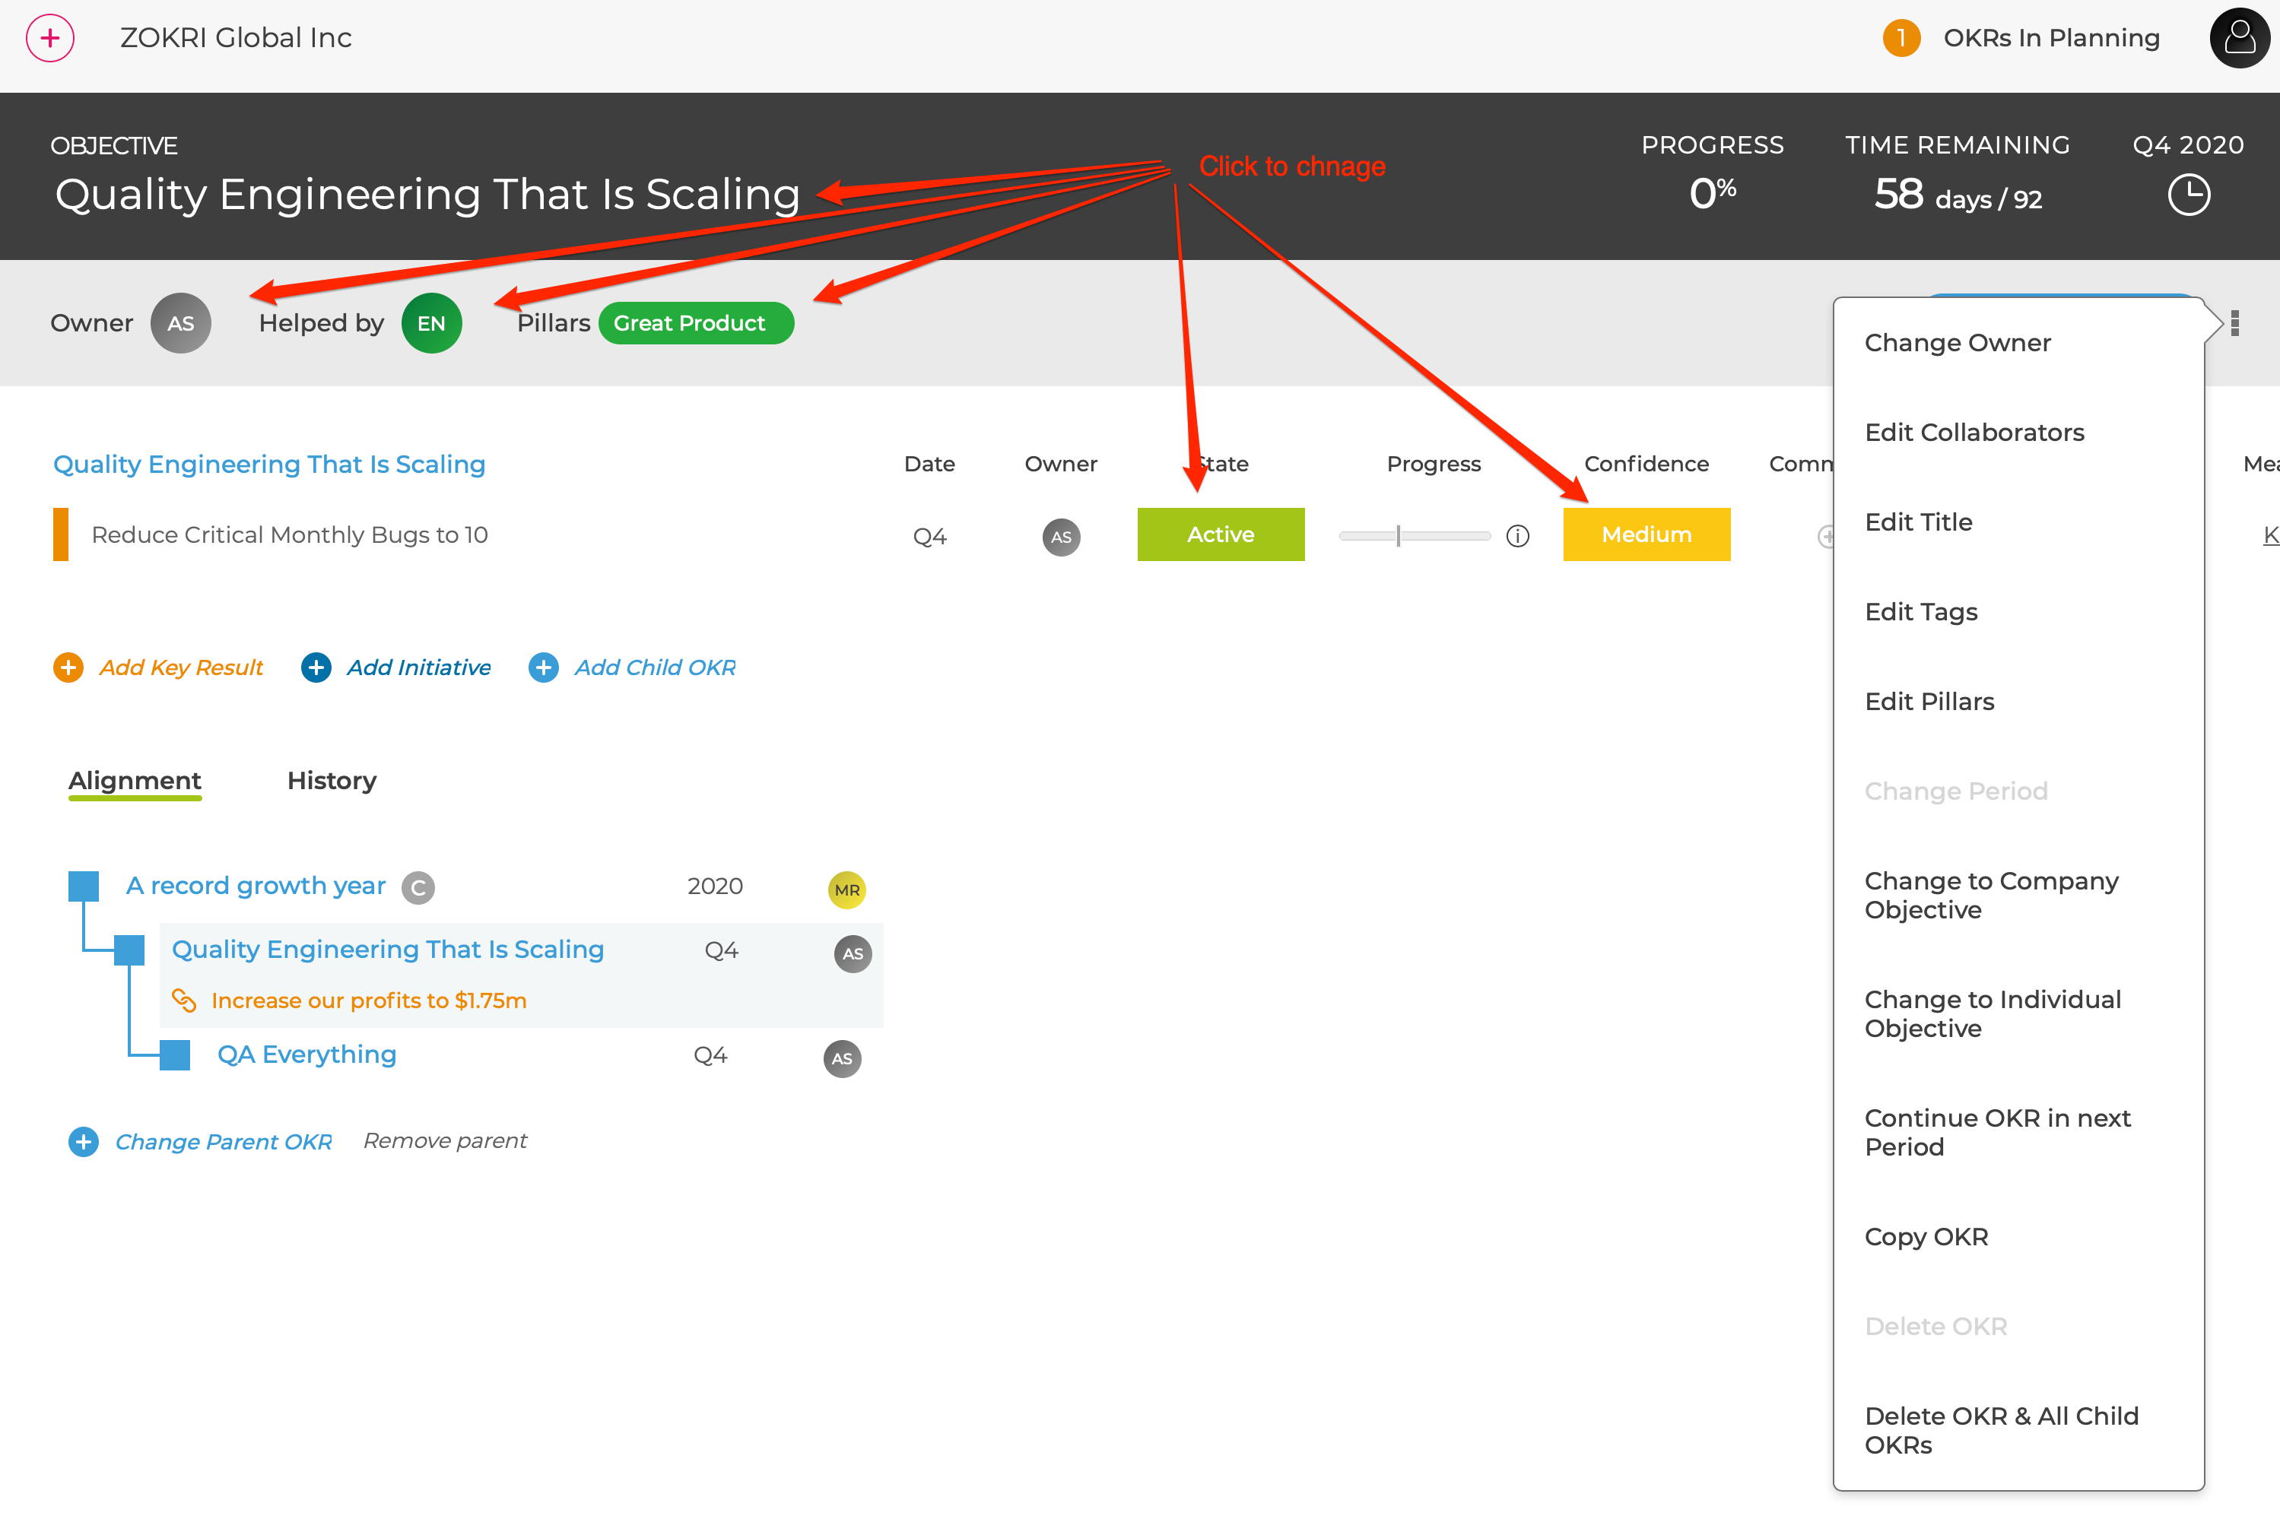Select Change to Individual Objective
The height and width of the screenshot is (1519, 2280).
pyautogui.click(x=1993, y=1013)
